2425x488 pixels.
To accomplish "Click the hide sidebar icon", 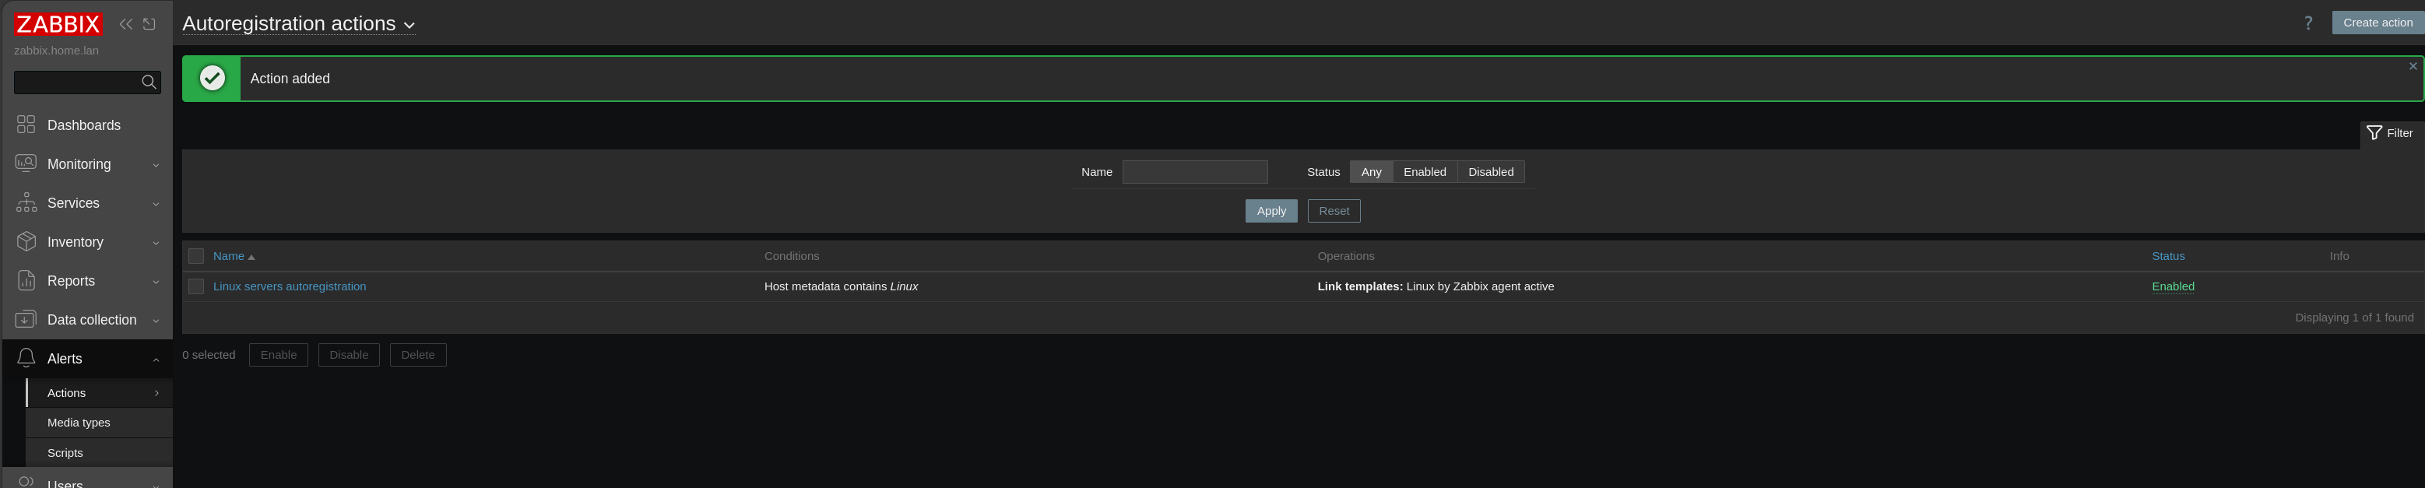I will [x=149, y=23].
